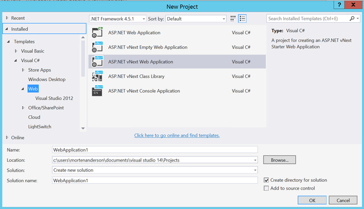Expand the Store Apps node arrow
Screen dimensions: 364x209
23,70
